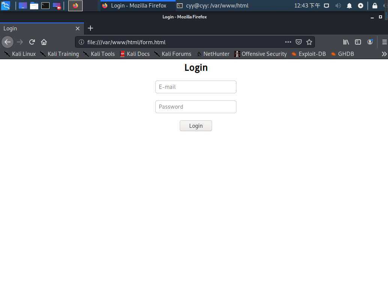Click the show desktop taskbar icon
Screen dimensions: 388x299
(x=23, y=6)
